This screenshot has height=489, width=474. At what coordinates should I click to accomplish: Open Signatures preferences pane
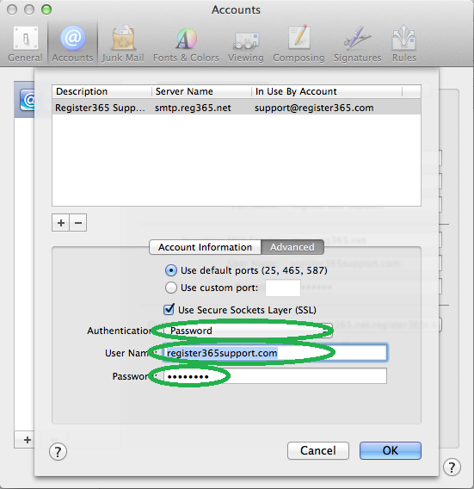click(x=358, y=44)
